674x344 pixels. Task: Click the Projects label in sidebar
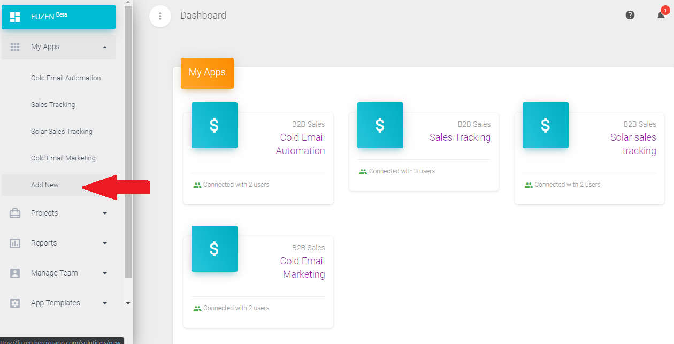pos(44,213)
